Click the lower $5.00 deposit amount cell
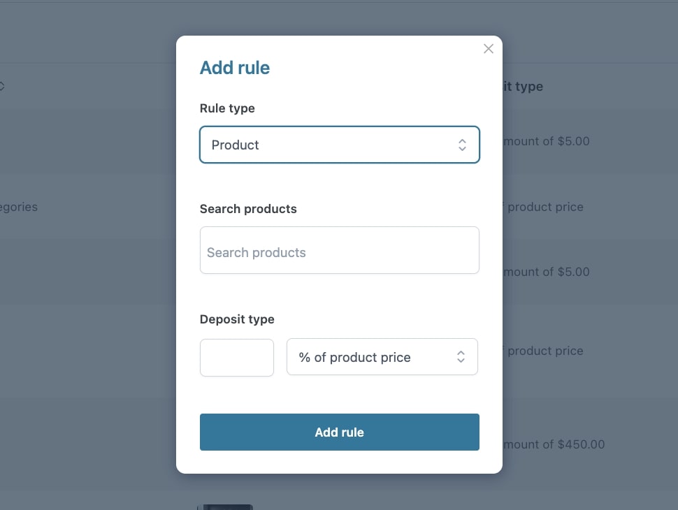This screenshot has width=678, height=510. tap(547, 272)
